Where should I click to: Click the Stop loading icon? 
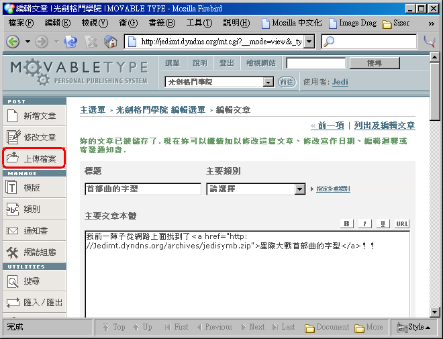click(91, 42)
